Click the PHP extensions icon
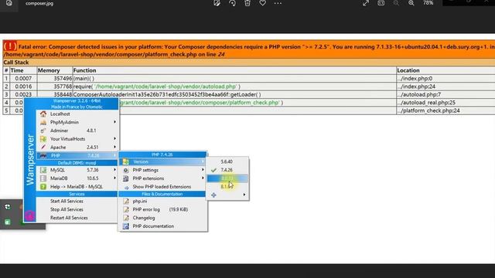Viewport: 495px width, 278px height. pyautogui.click(x=125, y=178)
